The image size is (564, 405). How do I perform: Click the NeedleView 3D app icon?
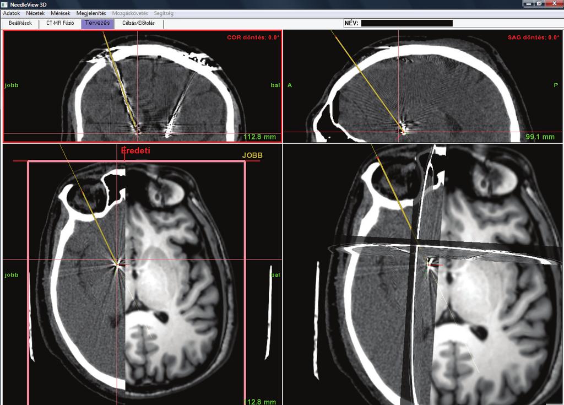pos(4,4)
